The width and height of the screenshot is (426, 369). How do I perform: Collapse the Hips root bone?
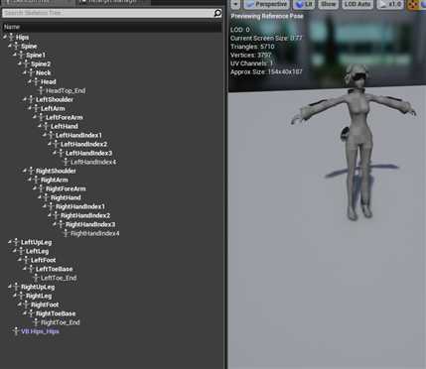click(5, 37)
